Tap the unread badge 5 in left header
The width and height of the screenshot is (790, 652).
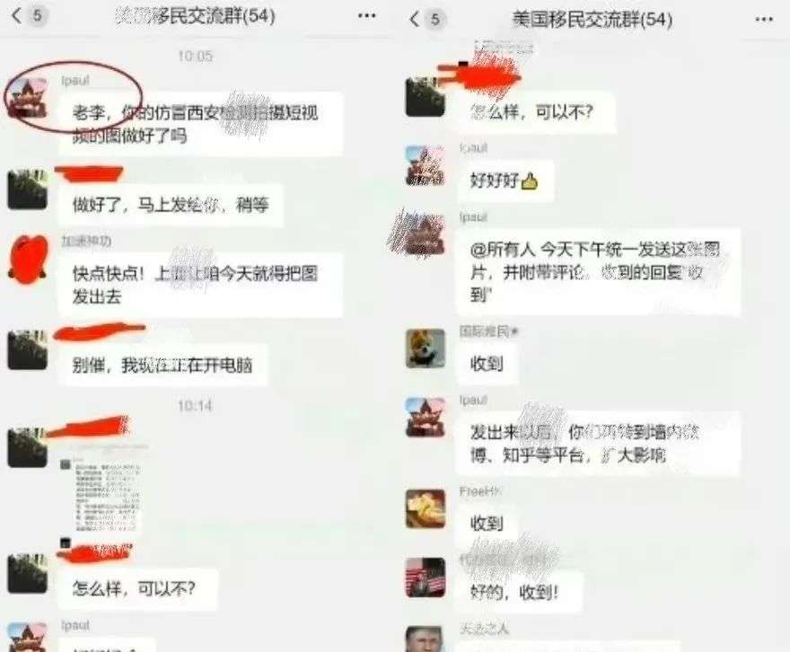click(37, 16)
